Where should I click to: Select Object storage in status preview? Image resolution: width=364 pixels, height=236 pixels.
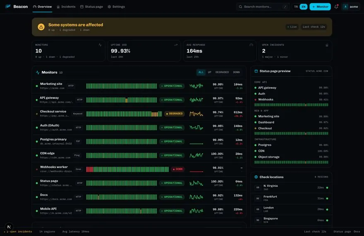(x=291, y=157)
